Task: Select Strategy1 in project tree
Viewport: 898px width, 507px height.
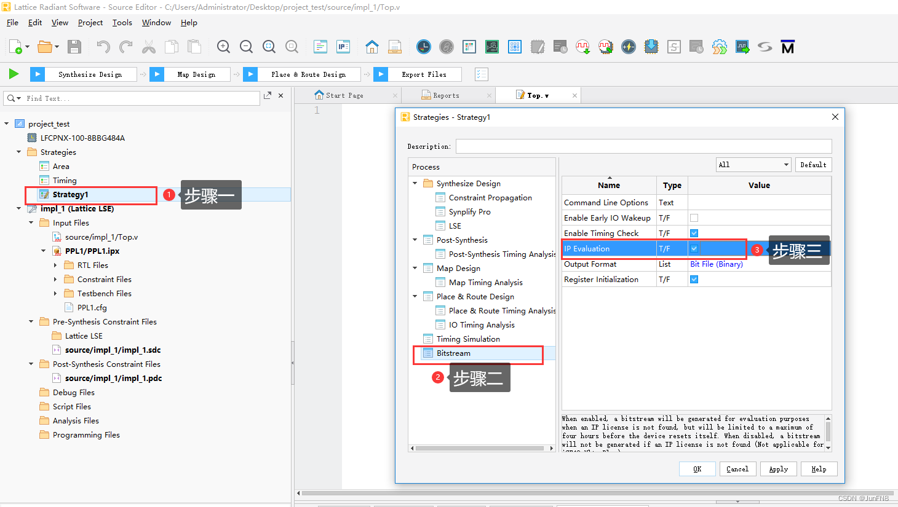Action: click(70, 194)
